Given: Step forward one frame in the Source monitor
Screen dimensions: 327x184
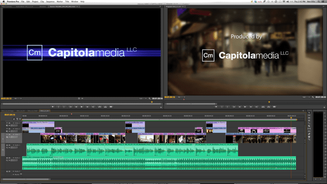Looking at the screenshot, I should pos(87,107).
